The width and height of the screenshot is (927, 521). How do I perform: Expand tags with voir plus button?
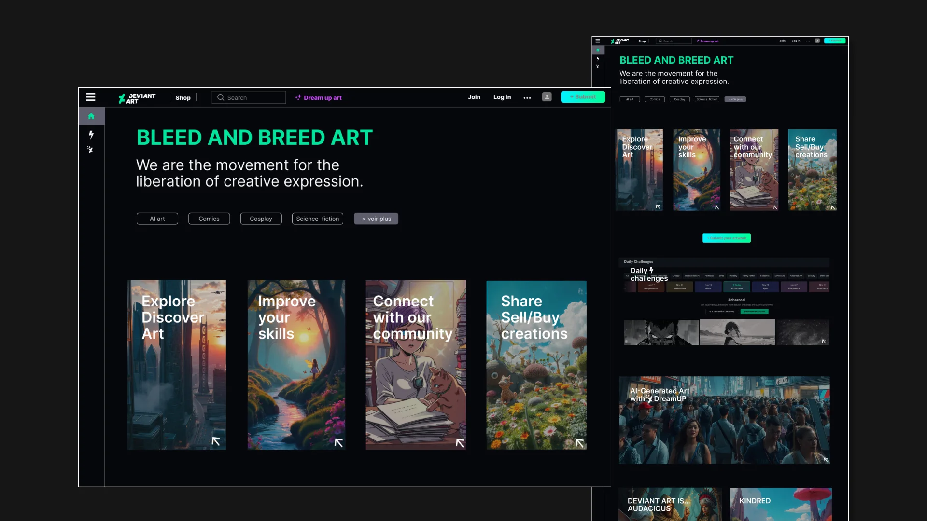[x=376, y=219]
